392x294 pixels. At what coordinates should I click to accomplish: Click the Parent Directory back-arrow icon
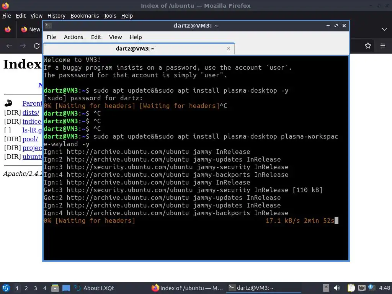click(x=8, y=103)
